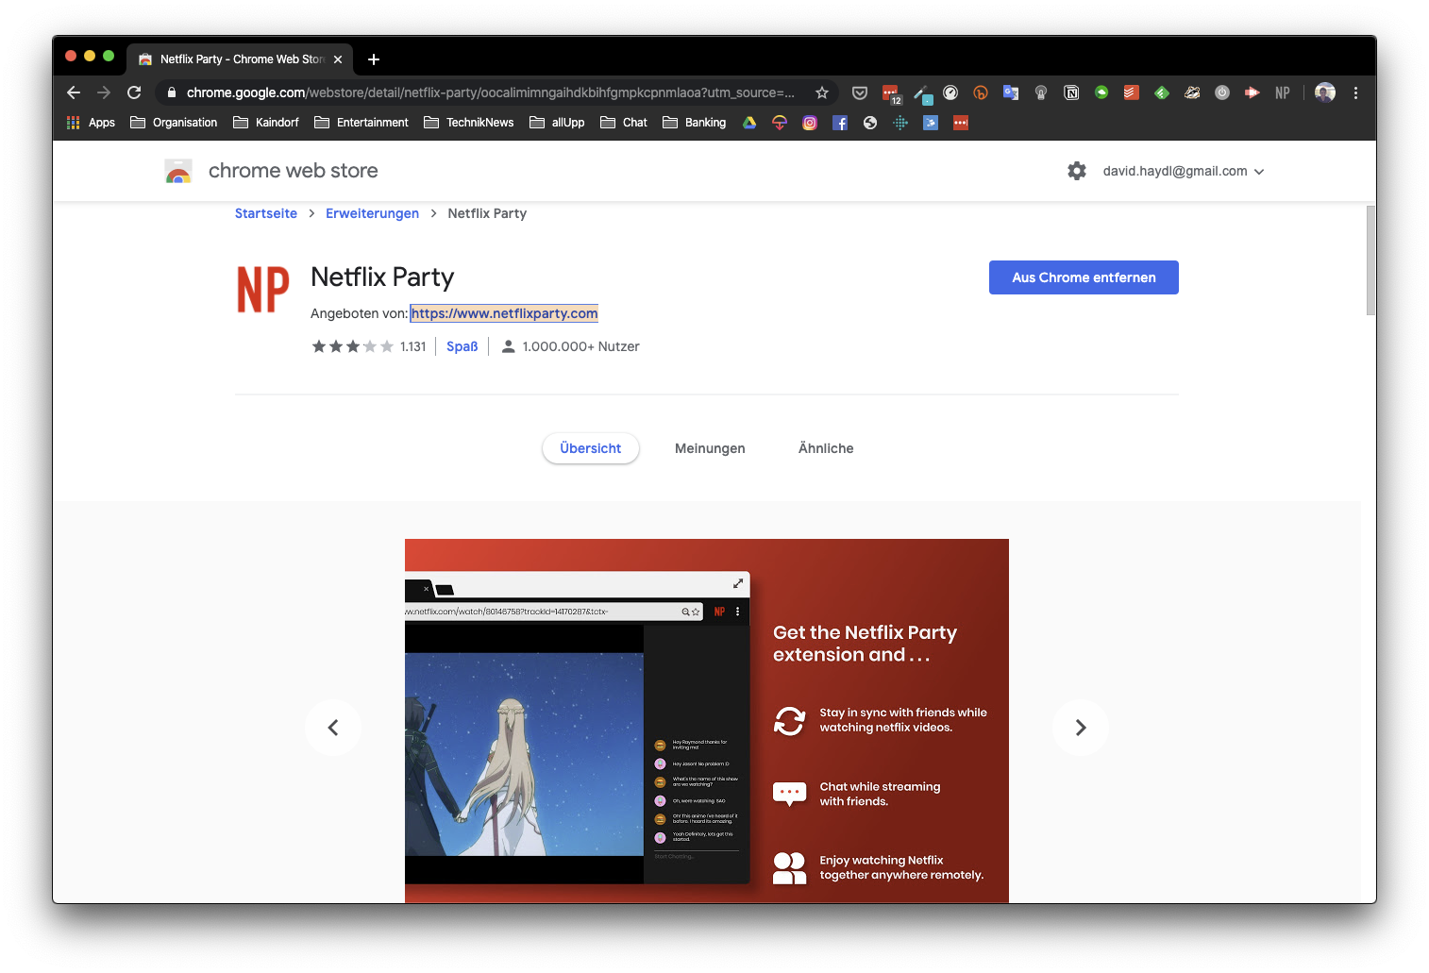Open the Banking bookmarks folder
1429x973 pixels.
pos(695,123)
